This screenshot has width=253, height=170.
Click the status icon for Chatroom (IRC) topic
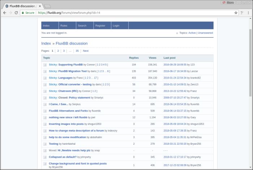tap(45, 92)
